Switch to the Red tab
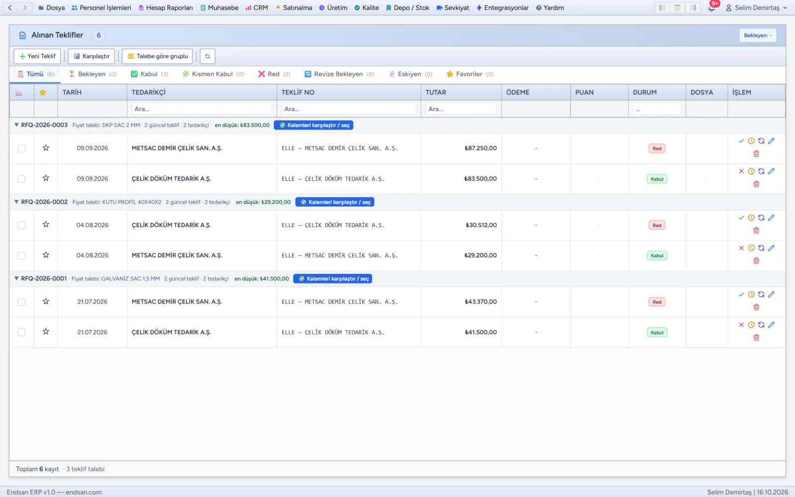795x497 pixels. tap(274, 74)
